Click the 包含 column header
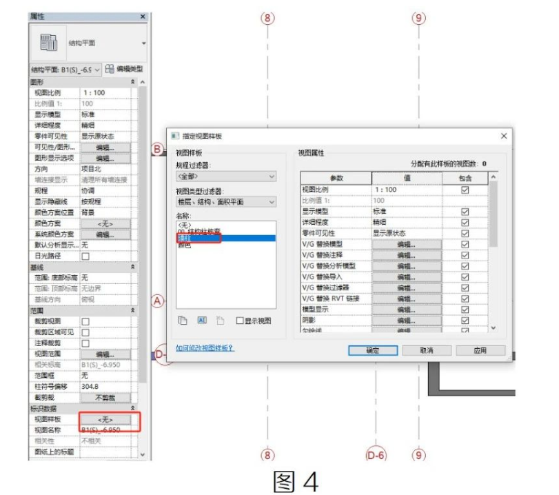This screenshot has width=559, height=495. point(465,178)
